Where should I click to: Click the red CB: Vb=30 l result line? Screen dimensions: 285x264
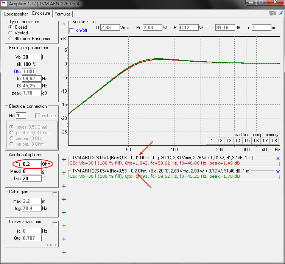point(154,163)
